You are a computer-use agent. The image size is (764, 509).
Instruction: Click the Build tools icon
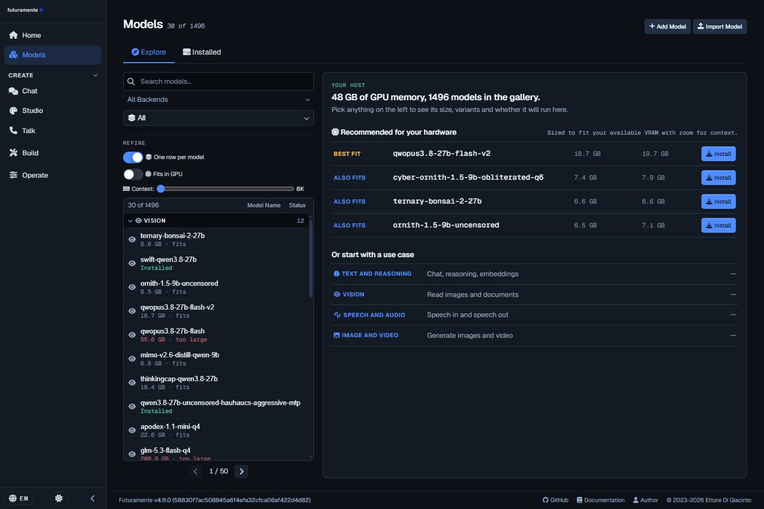13,153
